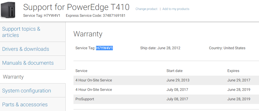Click the June 29, 2013 start date
Image resolution: width=259 pixels, height=111 pixels.
(x=178, y=80)
